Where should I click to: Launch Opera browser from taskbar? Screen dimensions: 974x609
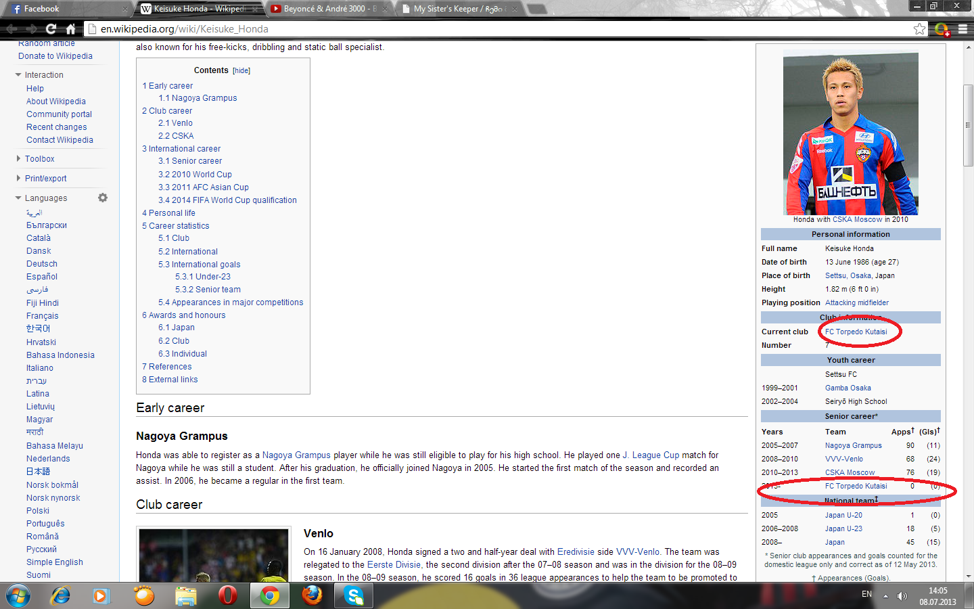coord(227,595)
